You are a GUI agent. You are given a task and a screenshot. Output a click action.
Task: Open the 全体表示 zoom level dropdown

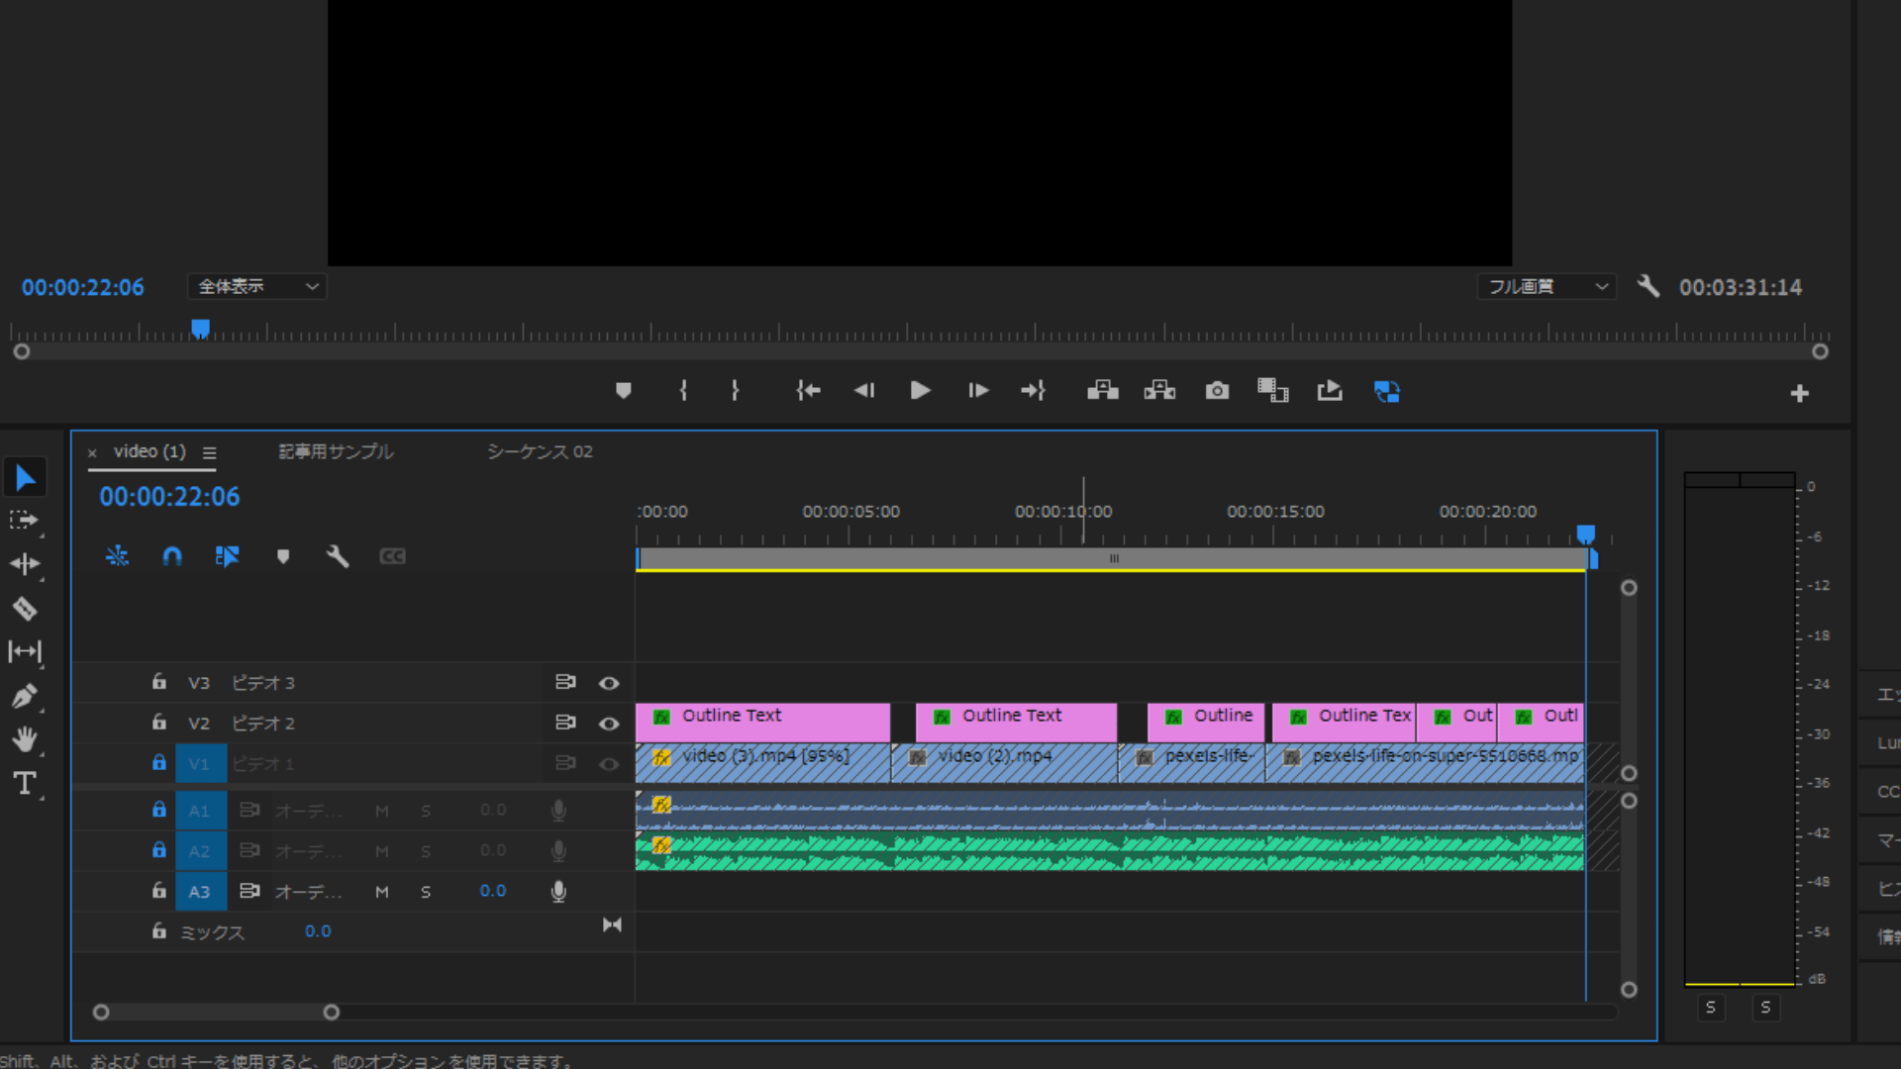click(257, 287)
